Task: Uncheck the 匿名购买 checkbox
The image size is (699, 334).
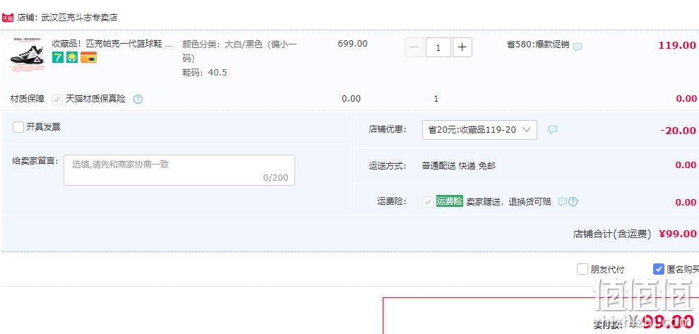Action: pos(659,269)
